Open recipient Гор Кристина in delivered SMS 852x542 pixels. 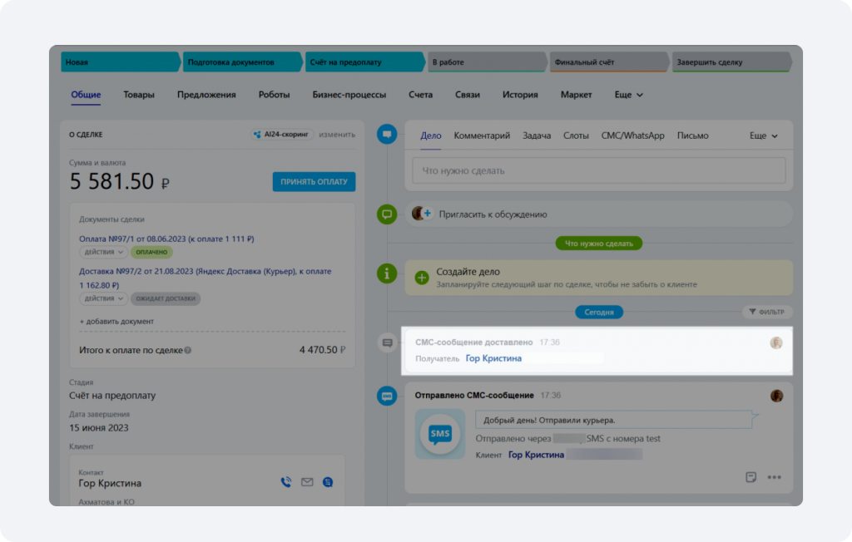[493, 358]
